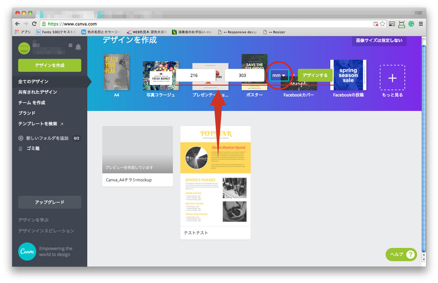Click the browser forward arrow
The image size is (438, 283).
click(x=26, y=24)
